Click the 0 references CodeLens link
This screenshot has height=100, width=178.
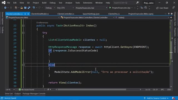click(42, 22)
